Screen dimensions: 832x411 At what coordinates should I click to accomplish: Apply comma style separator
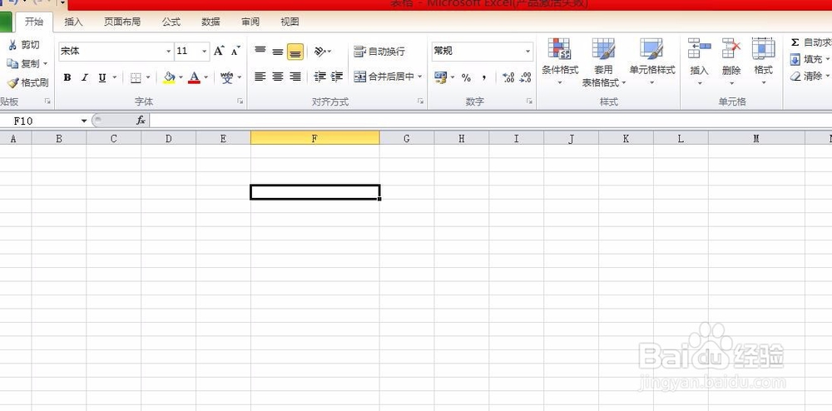484,77
